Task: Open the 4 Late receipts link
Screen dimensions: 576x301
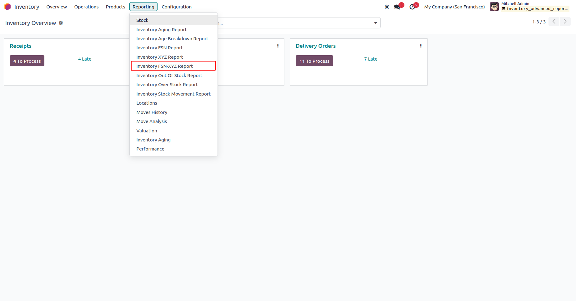Action: click(x=85, y=59)
